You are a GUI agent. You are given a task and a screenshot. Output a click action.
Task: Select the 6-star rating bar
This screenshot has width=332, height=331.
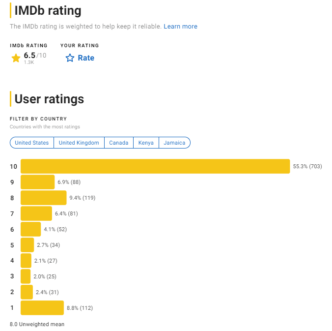[30, 229]
